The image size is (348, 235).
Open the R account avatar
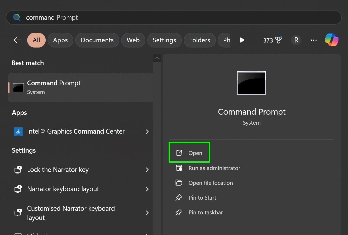(296, 40)
